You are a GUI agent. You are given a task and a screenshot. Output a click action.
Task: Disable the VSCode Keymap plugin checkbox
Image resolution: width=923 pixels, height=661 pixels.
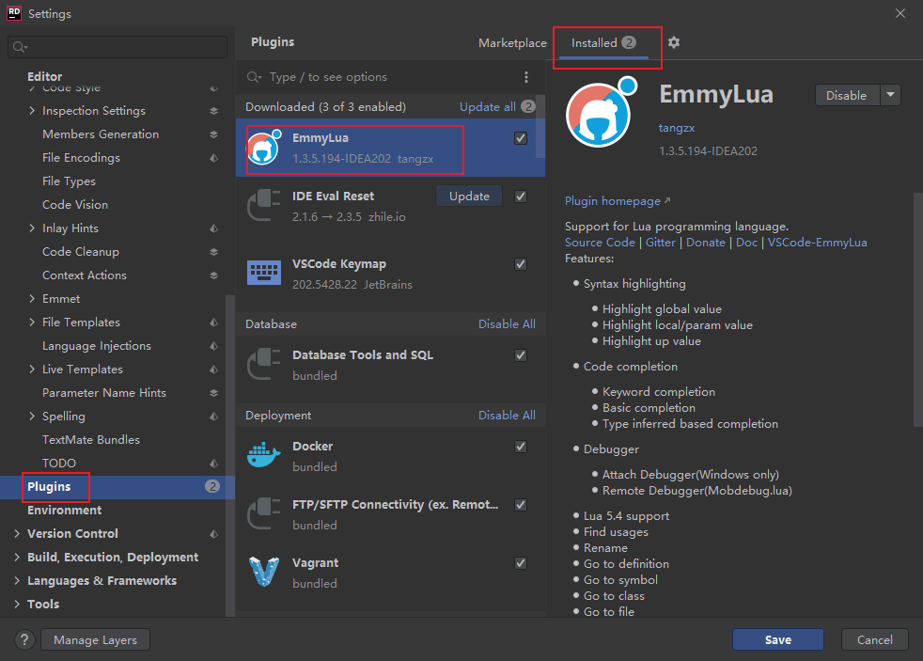click(521, 264)
